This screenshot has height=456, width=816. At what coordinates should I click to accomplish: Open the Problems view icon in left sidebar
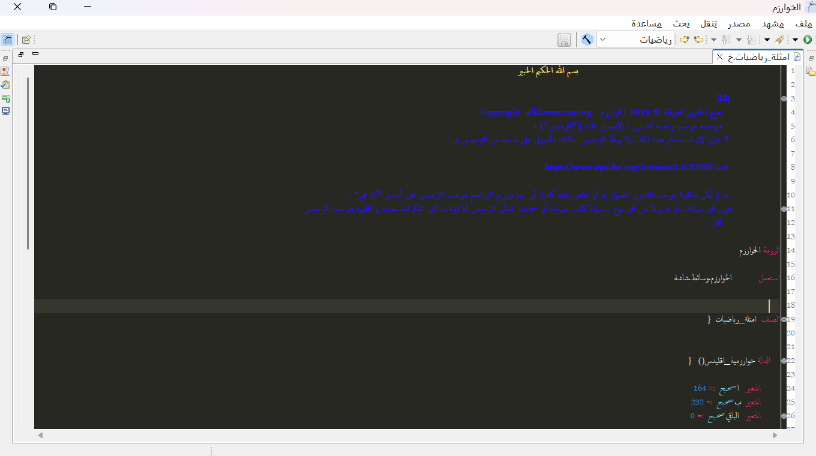tap(6, 71)
